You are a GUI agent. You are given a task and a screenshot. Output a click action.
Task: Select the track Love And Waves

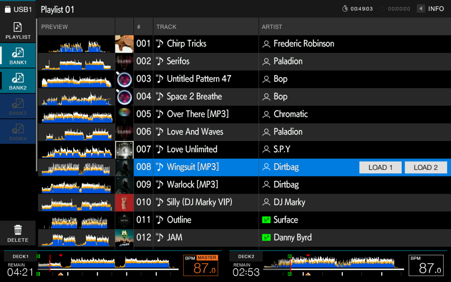coord(195,132)
